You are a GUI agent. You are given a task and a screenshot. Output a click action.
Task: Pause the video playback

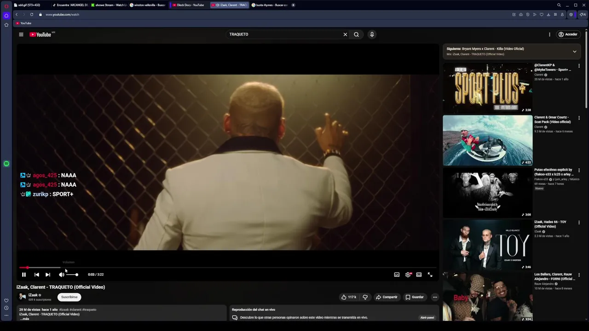[x=24, y=274]
